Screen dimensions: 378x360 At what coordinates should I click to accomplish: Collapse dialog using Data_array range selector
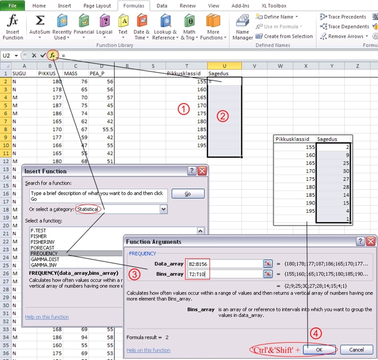tap(267, 264)
